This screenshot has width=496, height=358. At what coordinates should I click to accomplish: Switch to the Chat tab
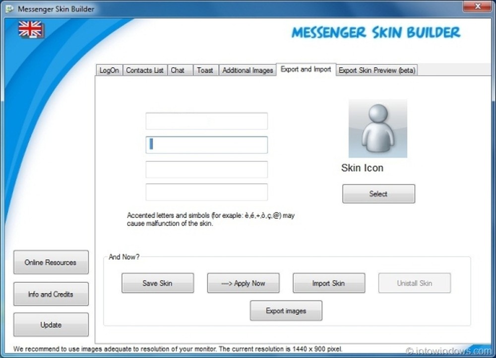179,70
